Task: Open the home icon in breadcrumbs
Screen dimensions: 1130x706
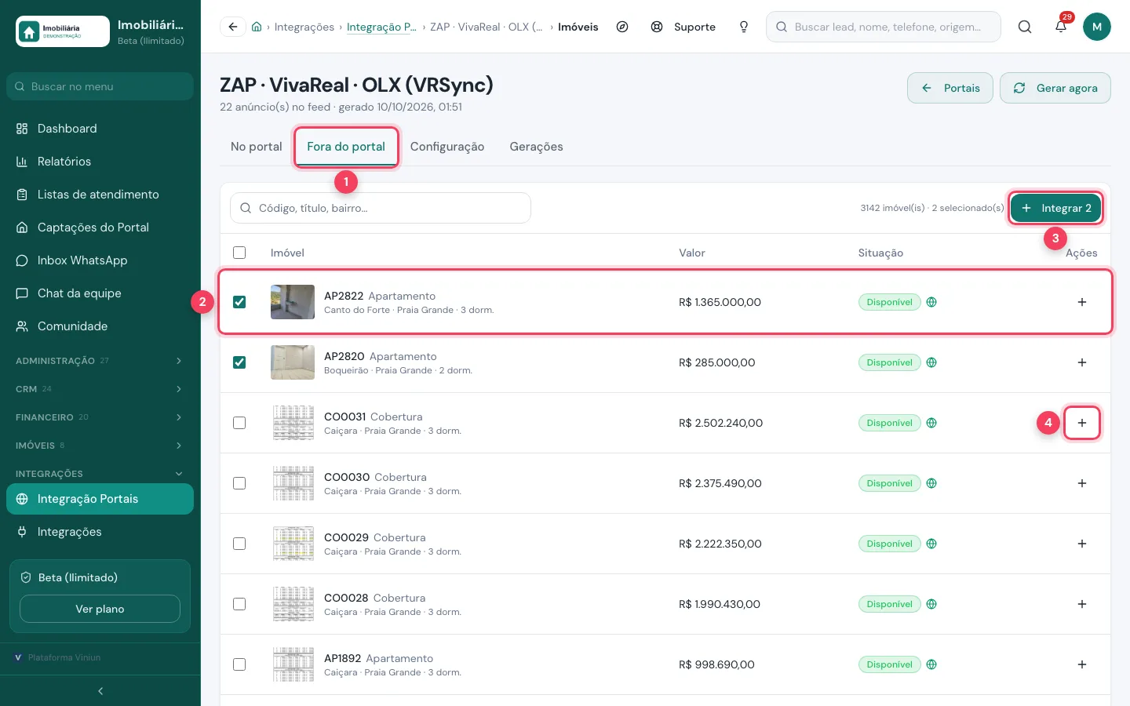Action: [257, 27]
